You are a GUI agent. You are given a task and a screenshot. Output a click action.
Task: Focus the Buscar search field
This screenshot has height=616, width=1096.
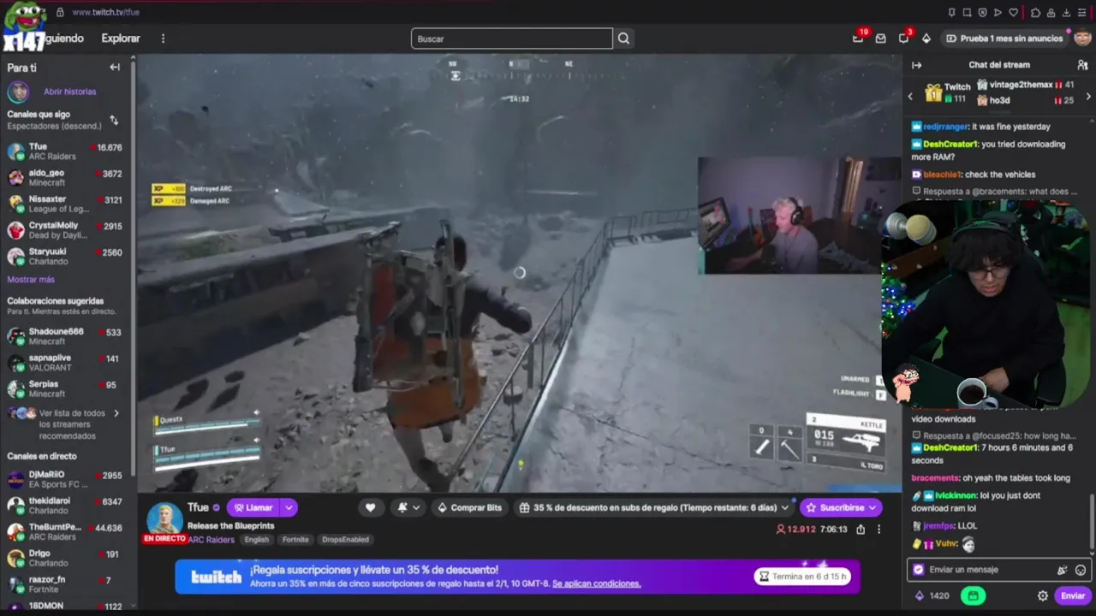(x=512, y=38)
